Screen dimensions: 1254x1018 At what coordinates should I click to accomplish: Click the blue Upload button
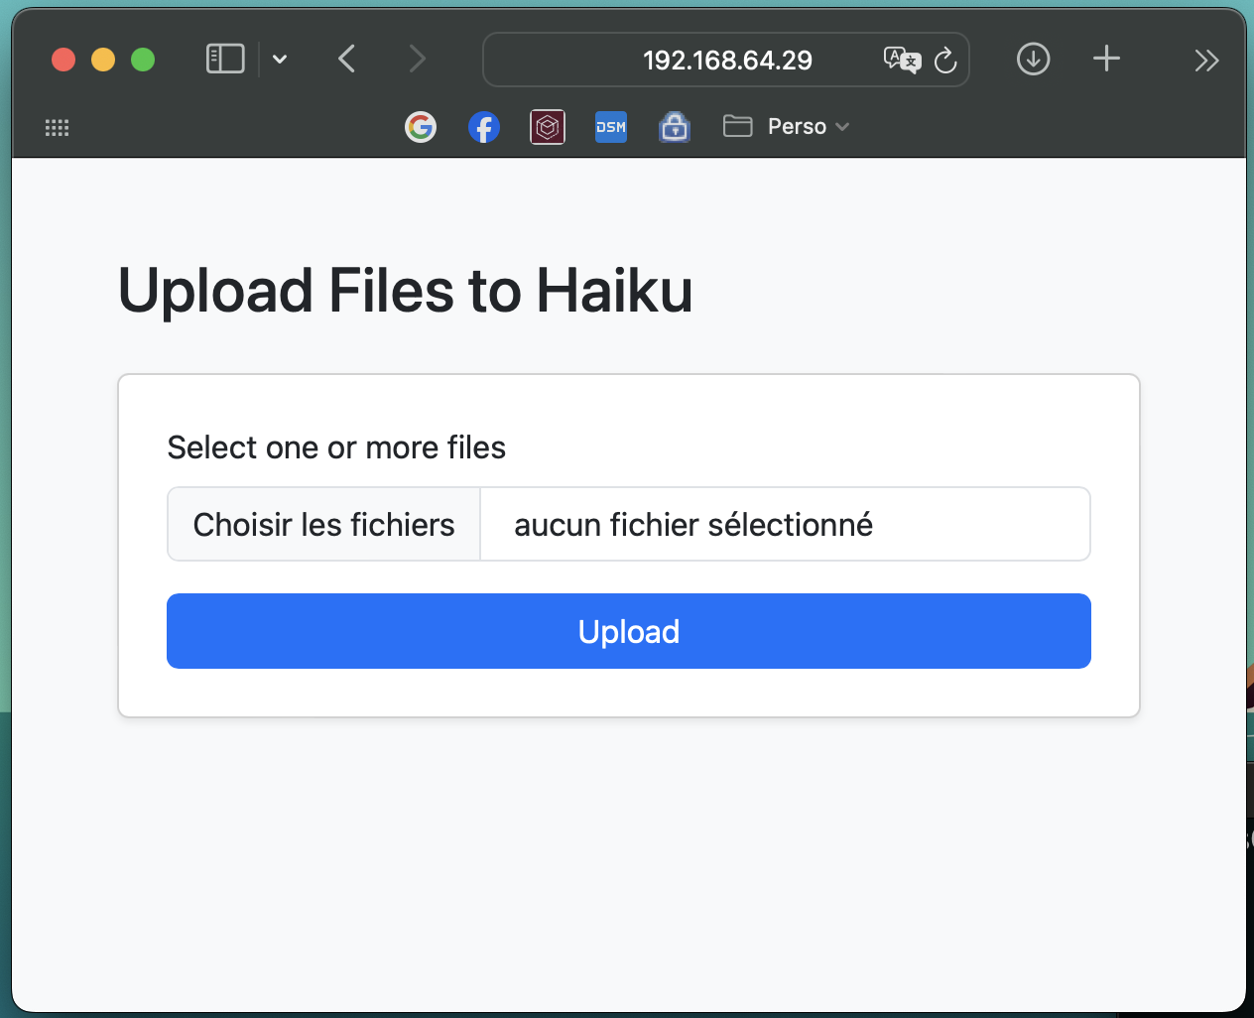point(629,631)
